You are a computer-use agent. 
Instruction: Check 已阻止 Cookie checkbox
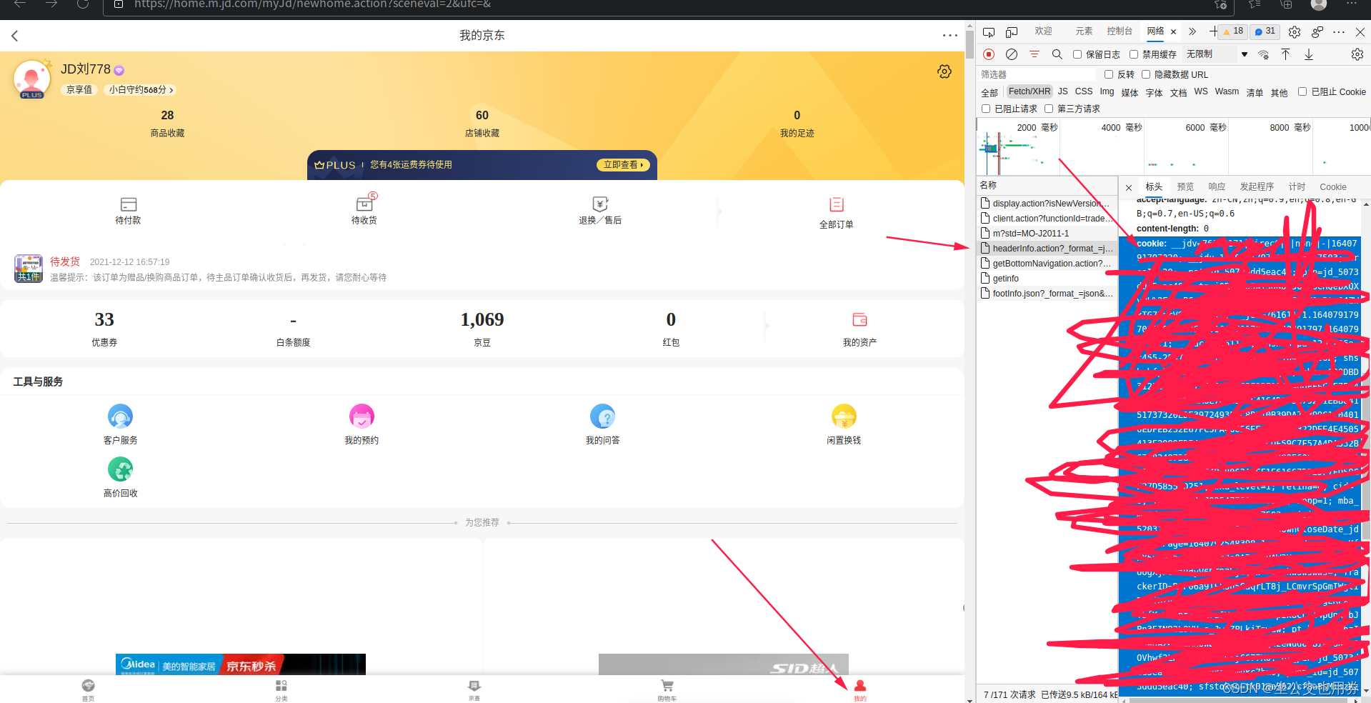point(1302,91)
